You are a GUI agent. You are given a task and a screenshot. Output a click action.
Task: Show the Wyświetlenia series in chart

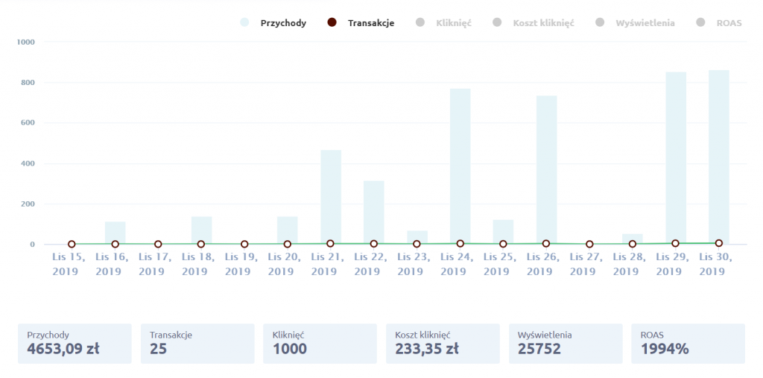click(645, 23)
